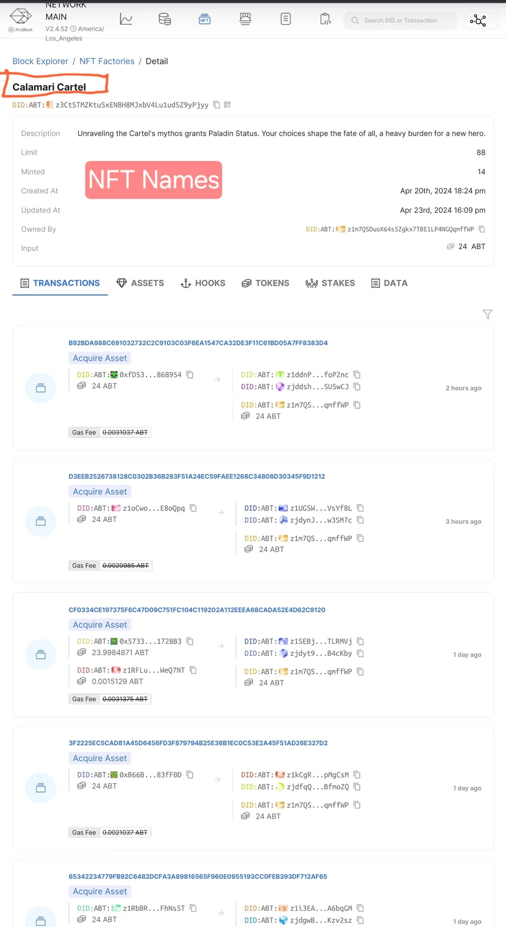
Task: Open the contract code icon in header
Action: pos(325,20)
